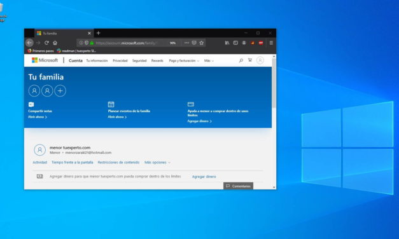Open the Tu información menu item
399x239 pixels.
point(97,60)
